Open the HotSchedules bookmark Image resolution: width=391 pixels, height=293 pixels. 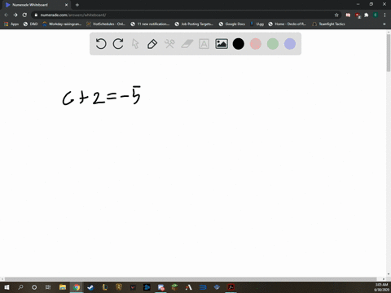106,24
